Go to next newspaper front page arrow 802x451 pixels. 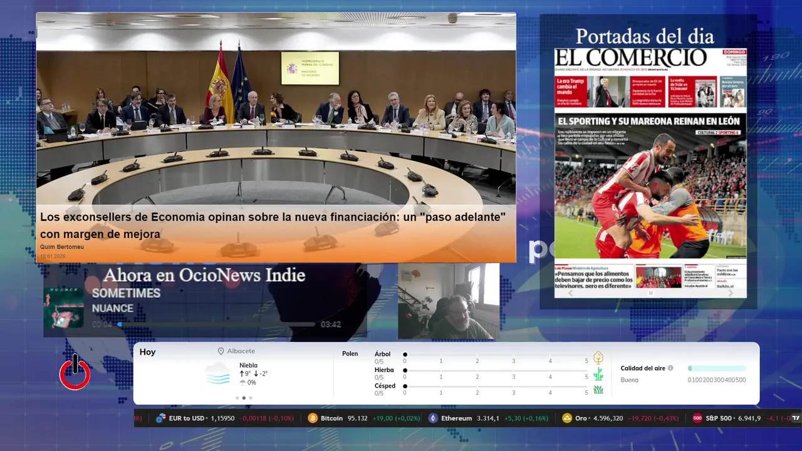(731, 293)
